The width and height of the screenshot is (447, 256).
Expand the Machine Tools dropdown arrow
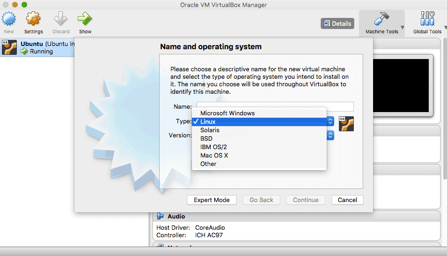click(x=403, y=27)
